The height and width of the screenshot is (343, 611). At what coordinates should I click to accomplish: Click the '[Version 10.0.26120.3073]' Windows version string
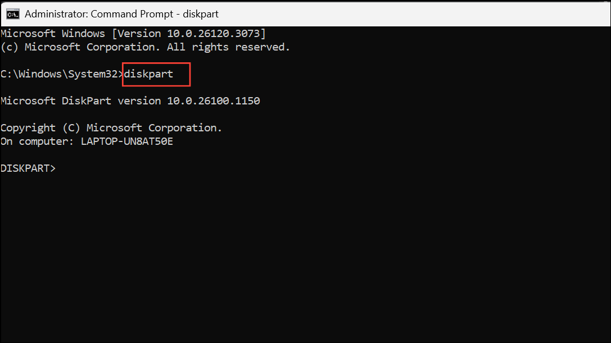(x=189, y=34)
